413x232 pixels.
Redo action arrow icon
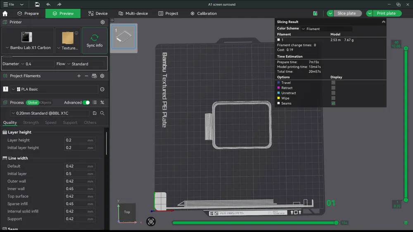click(59, 4)
